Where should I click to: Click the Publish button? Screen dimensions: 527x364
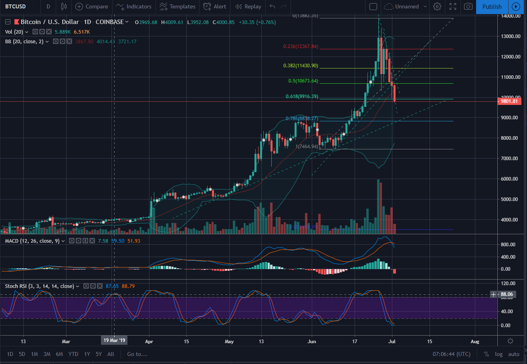tap(492, 6)
